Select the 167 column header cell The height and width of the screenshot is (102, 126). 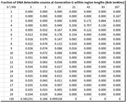(x=114, y=7)
